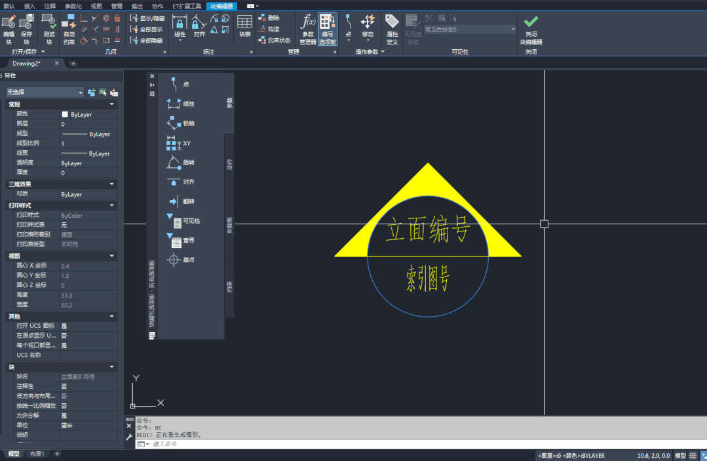Choose the 对齐 (Aligned) dimensional constraint

coord(199,26)
